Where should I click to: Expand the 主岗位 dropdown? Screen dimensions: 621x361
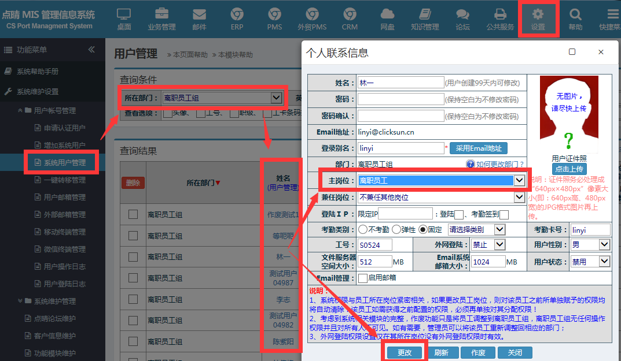[519, 181]
